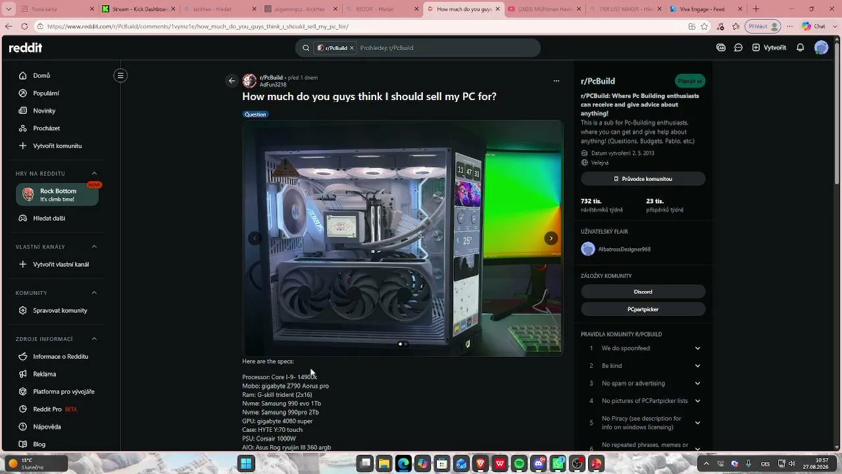This screenshot has width=842, height=474.
Task: Open the Domů home icon in sidebar
Action: click(x=23, y=76)
